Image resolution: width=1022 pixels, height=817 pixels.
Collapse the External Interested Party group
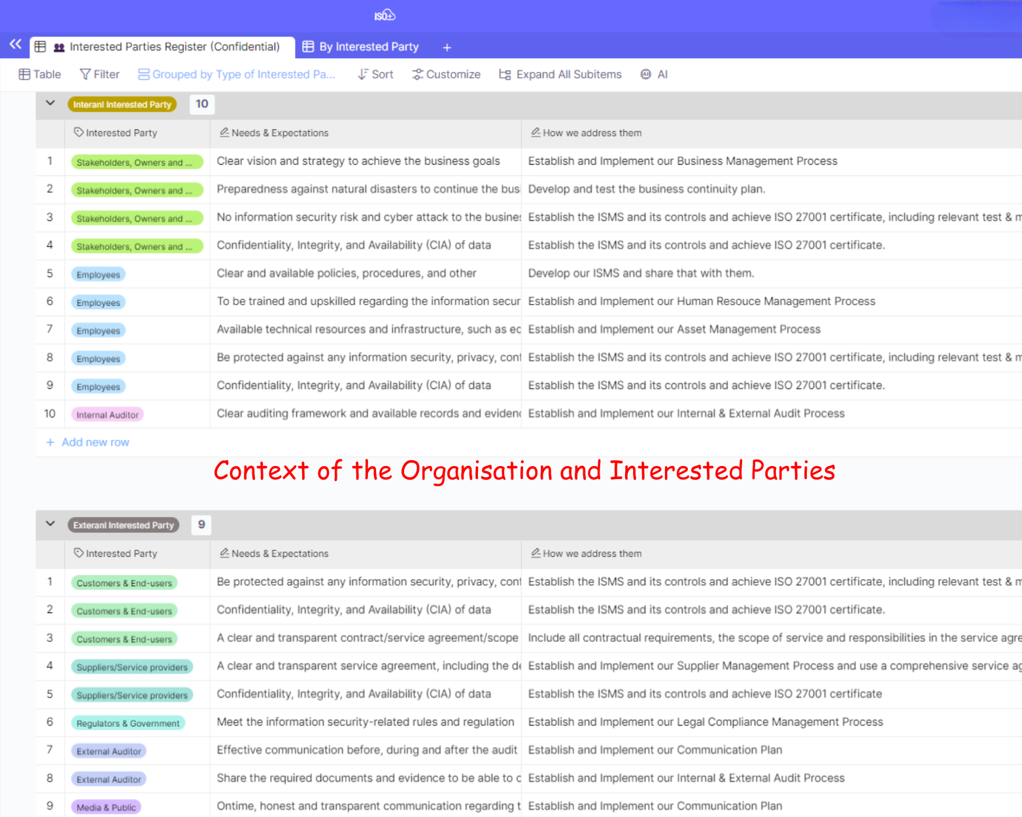click(50, 524)
